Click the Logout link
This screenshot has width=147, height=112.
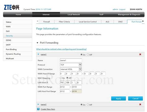point(122,9)
